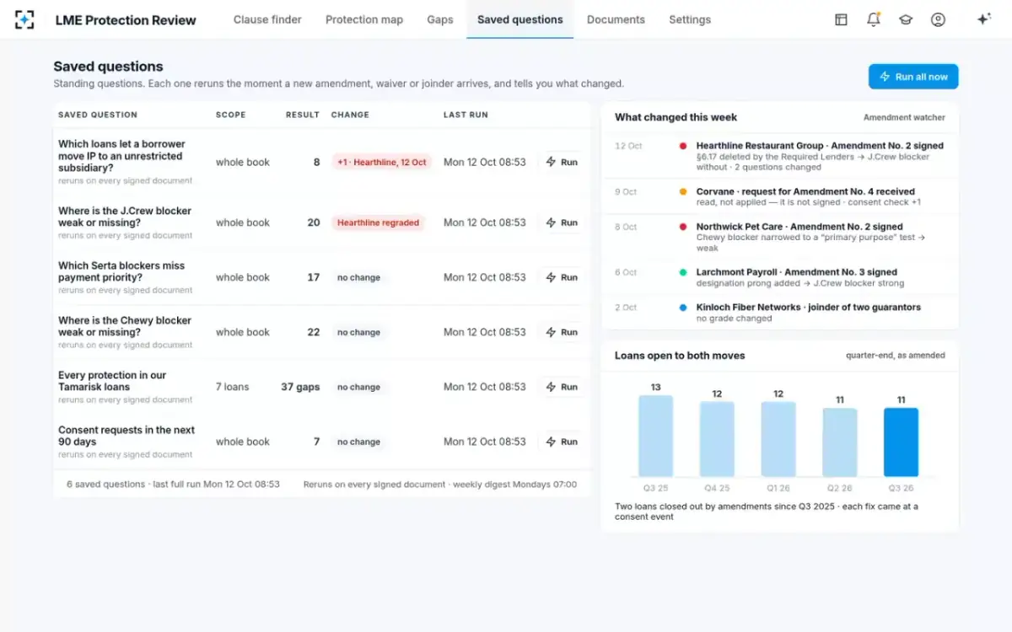
Task: Click 'no change' badge in Serta blockers row
Action: coord(358,277)
